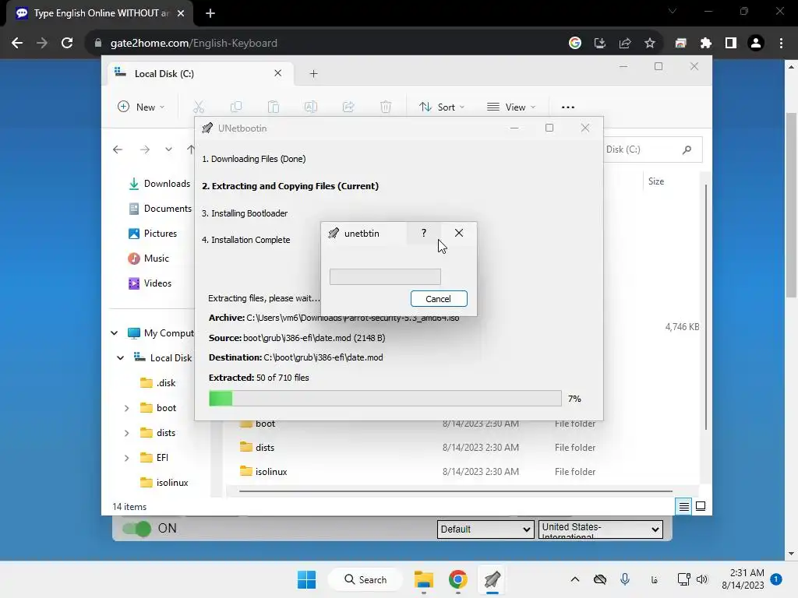Viewport: 798px width, 598px height.
Task: Open Documents in Explorer sidebar
Action: pyautogui.click(x=160, y=209)
